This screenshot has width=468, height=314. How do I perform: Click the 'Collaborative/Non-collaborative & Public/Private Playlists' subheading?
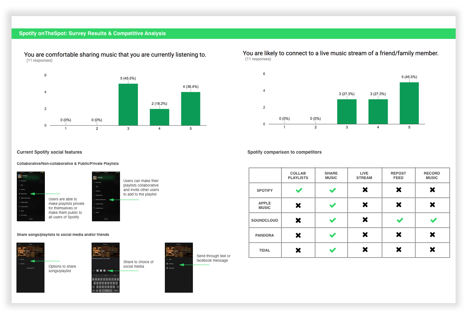(x=68, y=164)
